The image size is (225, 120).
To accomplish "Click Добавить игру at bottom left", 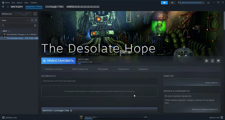I will 9,117.
